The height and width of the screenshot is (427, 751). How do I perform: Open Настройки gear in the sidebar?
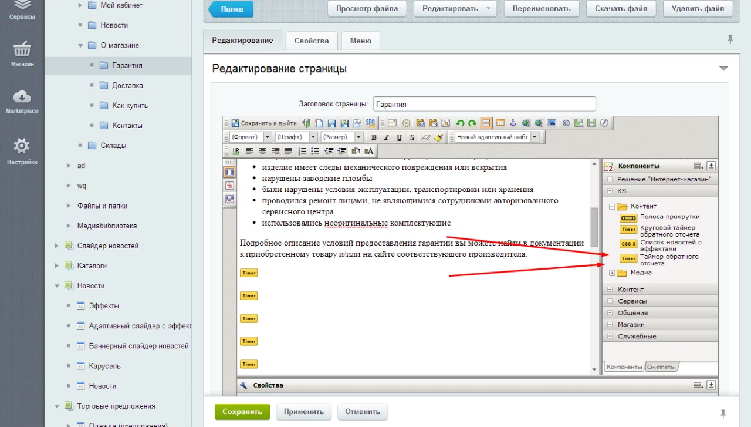22,152
